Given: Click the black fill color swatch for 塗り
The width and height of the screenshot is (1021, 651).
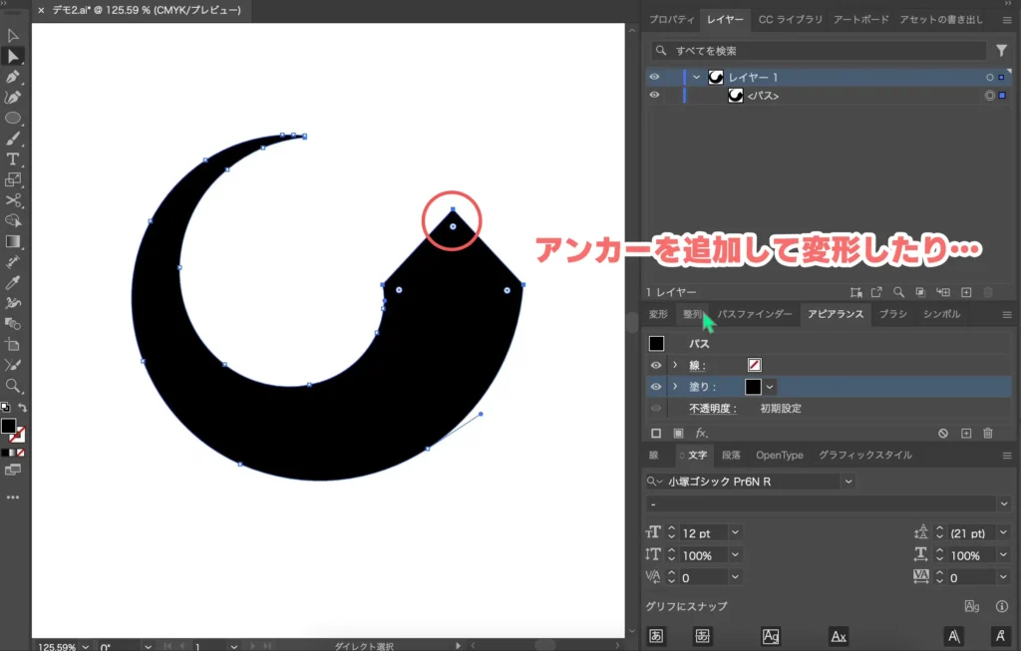Looking at the screenshot, I should pos(752,387).
